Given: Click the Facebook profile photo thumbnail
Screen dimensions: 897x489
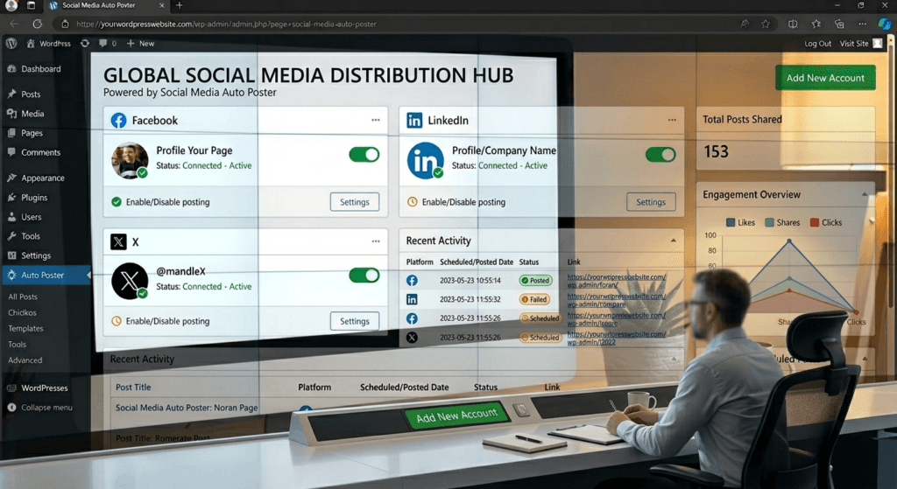Looking at the screenshot, I should (130, 161).
